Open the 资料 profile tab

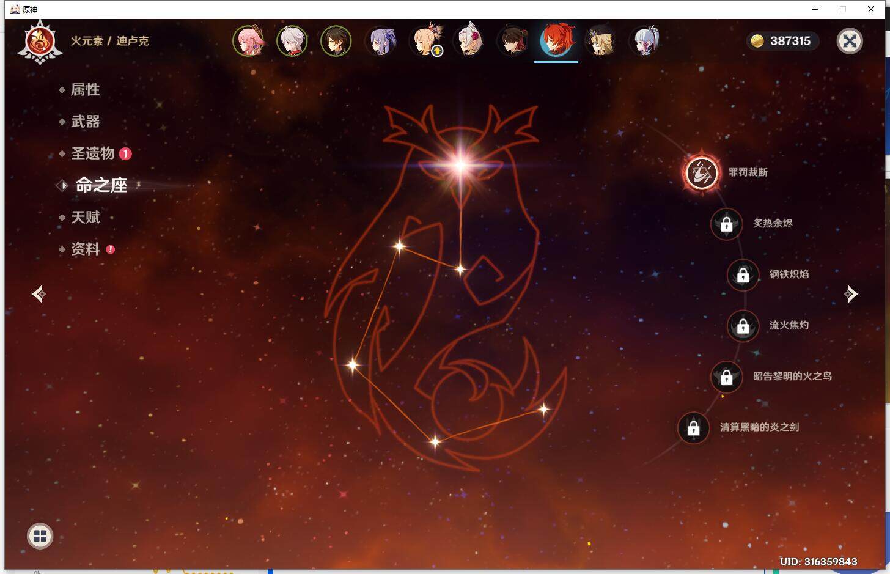click(x=85, y=249)
